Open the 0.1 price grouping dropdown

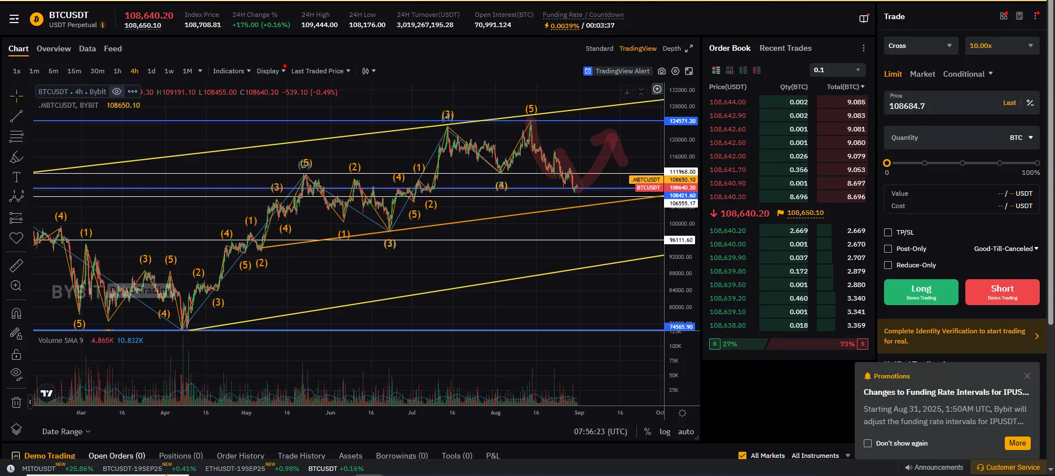pos(837,70)
